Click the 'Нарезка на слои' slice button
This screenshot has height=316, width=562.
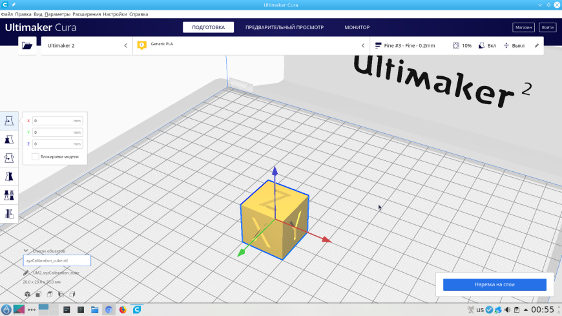495,284
